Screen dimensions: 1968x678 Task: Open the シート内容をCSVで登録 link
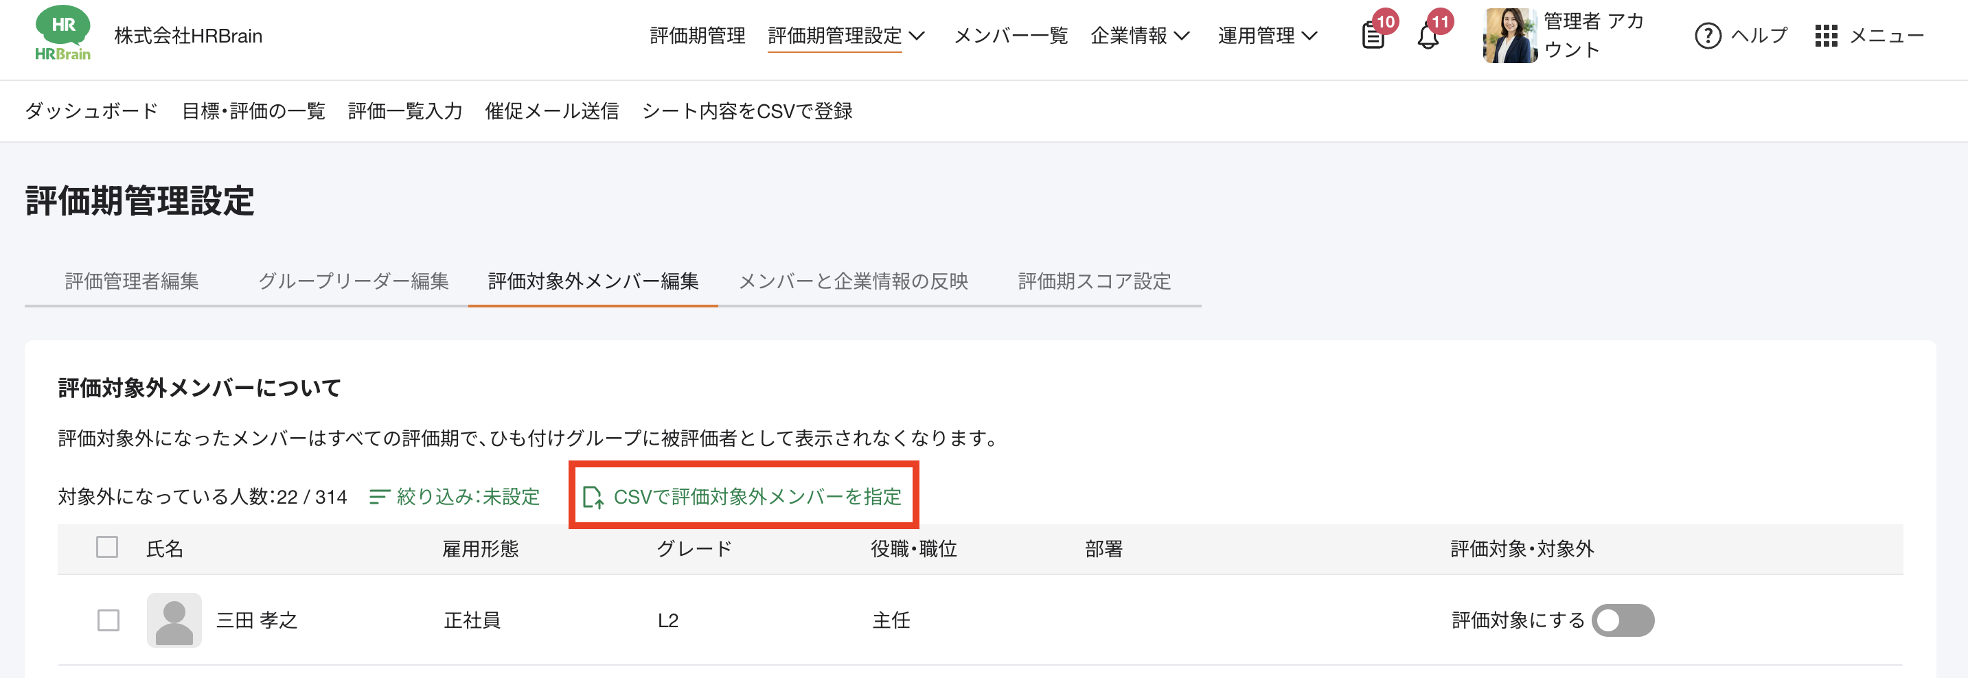(x=747, y=111)
